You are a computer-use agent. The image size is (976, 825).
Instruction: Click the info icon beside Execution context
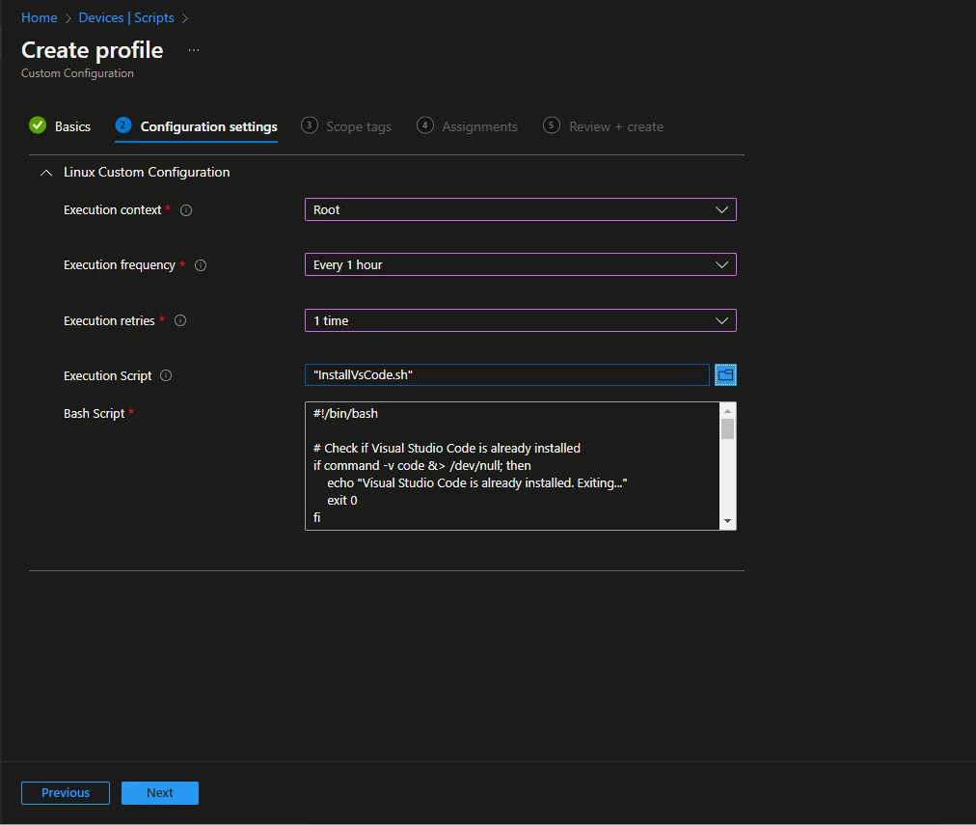pyautogui.click(x=185, y=210)
